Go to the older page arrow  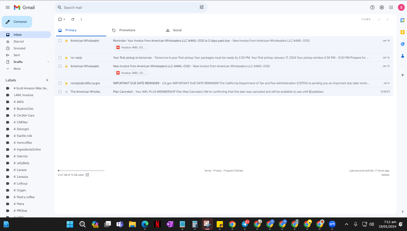[387, 19]
